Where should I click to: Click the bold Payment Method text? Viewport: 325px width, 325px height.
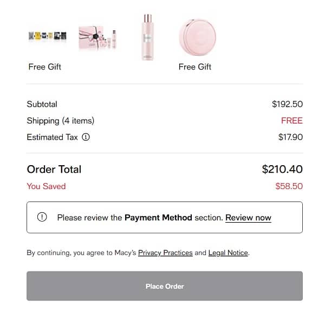pyautogui.click(x=158, y=218)
